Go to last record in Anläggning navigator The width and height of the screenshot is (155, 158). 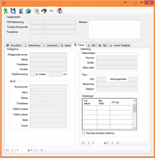pyautogui.click(x=42, y=150)
